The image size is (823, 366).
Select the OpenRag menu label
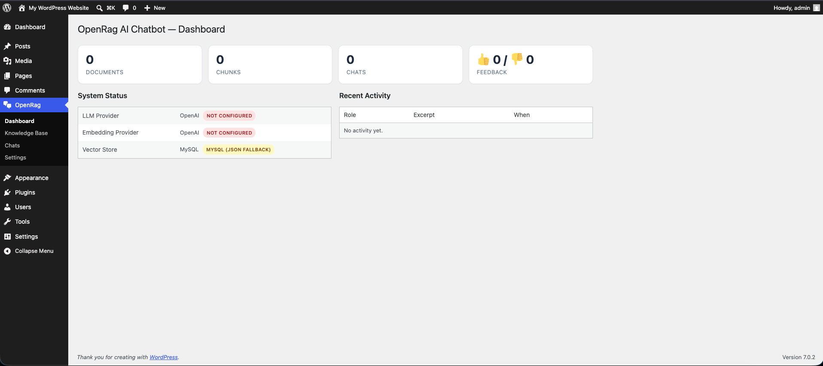[28, 105]
